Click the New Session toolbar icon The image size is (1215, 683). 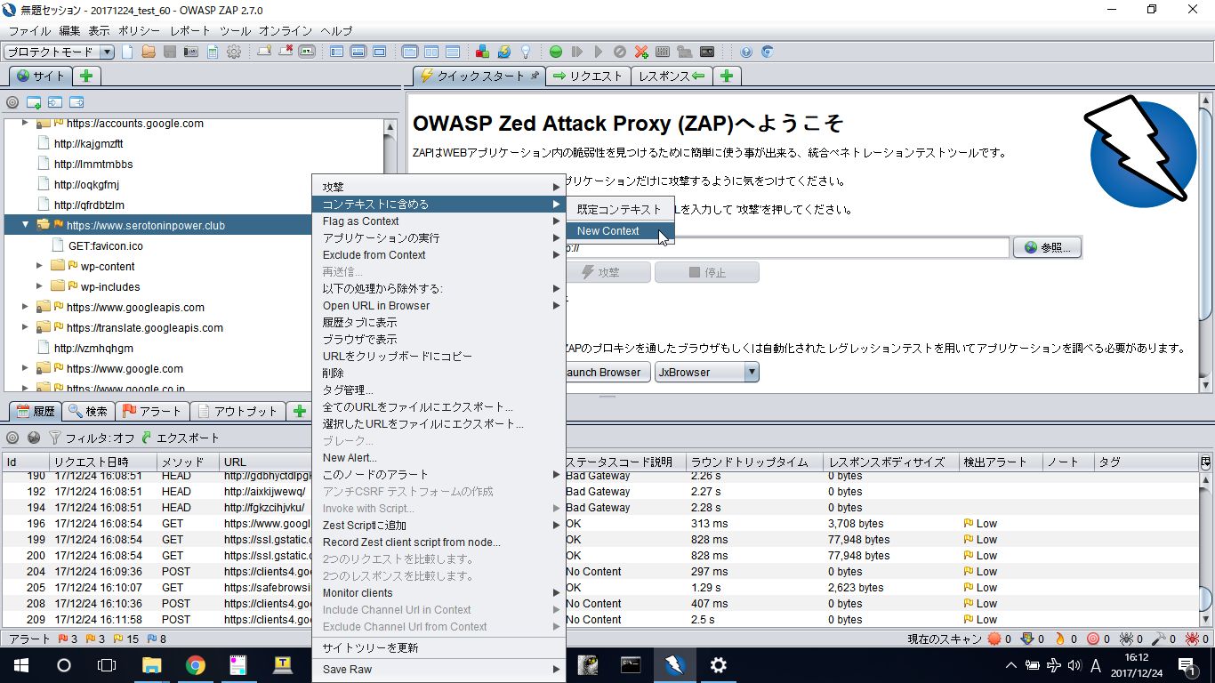click(127, 52)
